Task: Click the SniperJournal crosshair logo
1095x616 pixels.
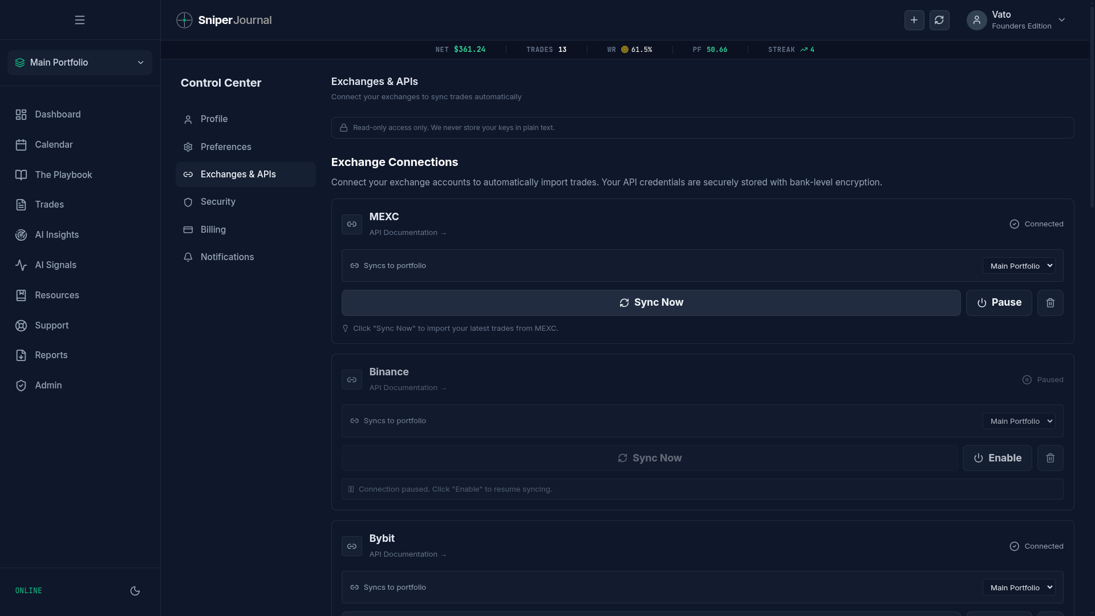Action: click(x=184, y=20)
